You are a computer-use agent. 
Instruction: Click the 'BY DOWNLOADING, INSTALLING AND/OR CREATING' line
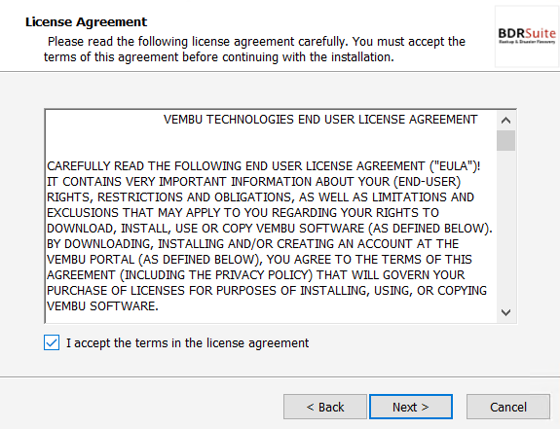click(x=253, y=244)
